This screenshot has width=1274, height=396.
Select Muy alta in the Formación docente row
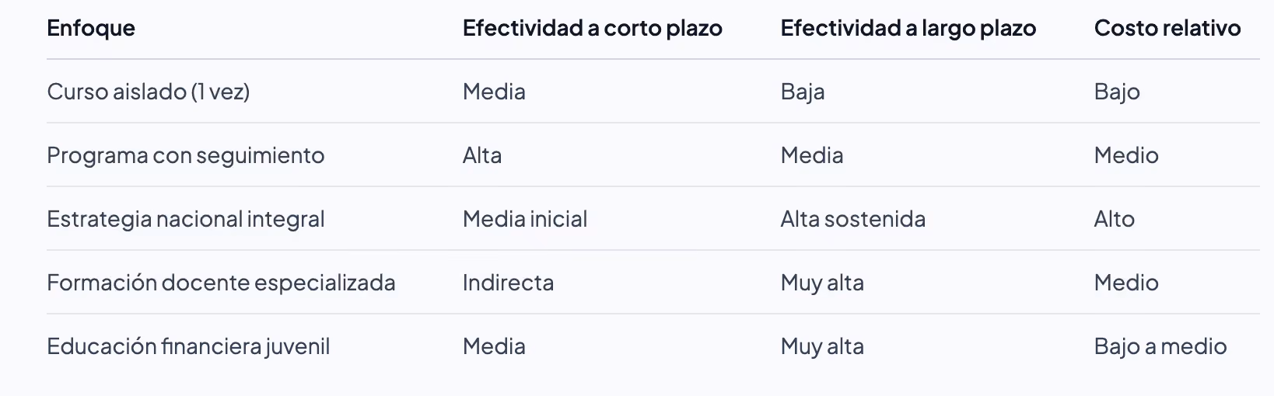click(822, 283)
